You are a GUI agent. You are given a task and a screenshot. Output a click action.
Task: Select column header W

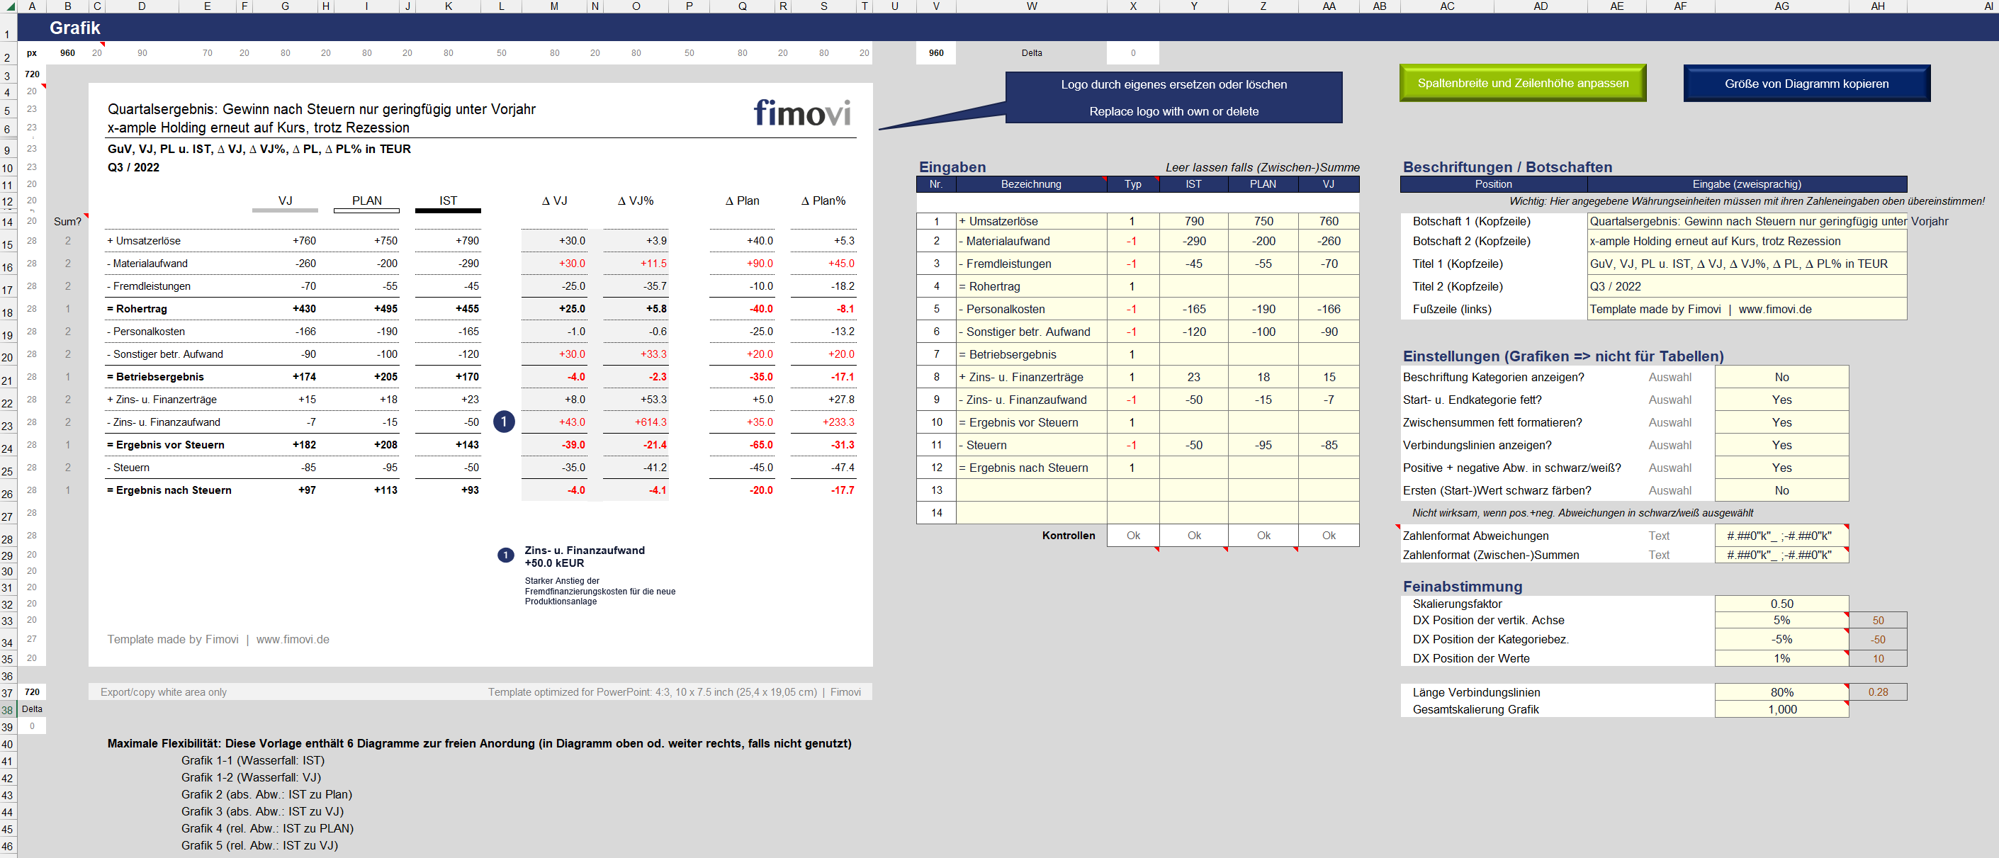click(1031, 6)
